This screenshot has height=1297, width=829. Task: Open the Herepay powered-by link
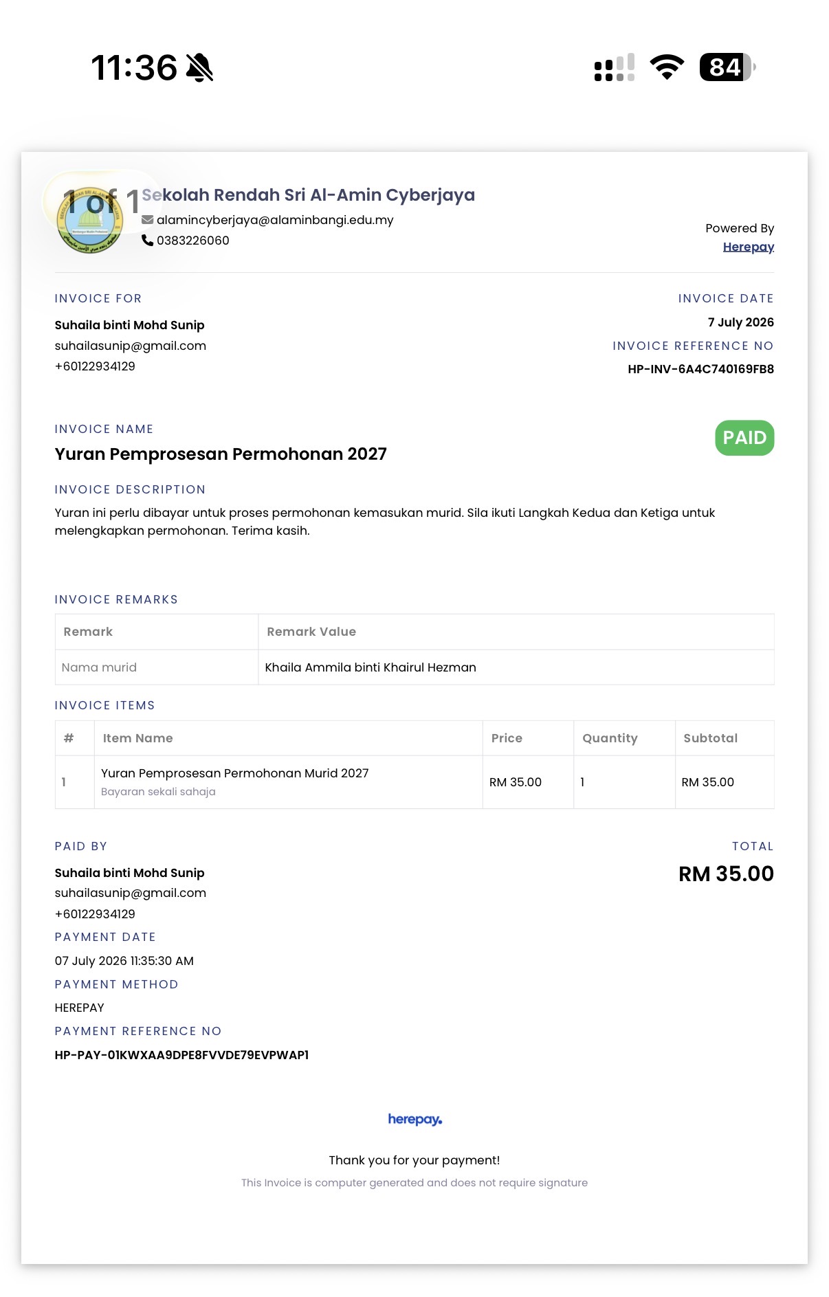(748, 247)
